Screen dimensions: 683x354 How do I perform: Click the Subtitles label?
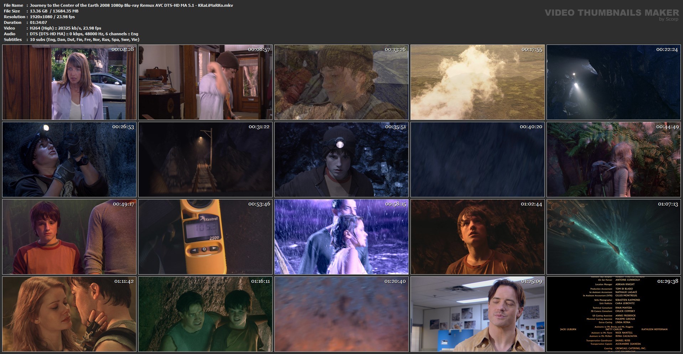[x=13, y=40]
